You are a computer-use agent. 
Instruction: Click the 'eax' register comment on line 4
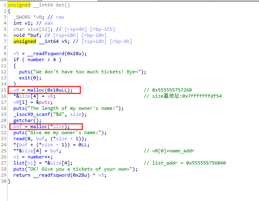49,23
